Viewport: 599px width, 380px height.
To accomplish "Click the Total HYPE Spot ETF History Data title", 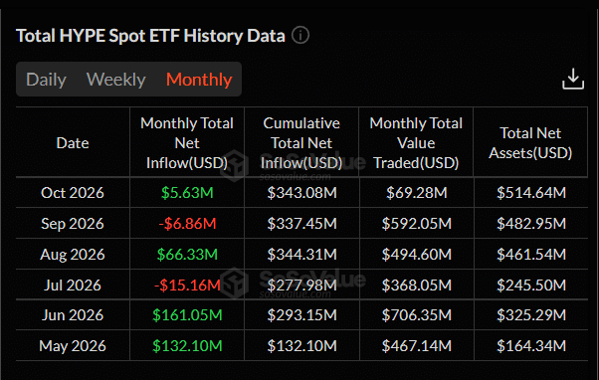I will (x=150, y=36).
